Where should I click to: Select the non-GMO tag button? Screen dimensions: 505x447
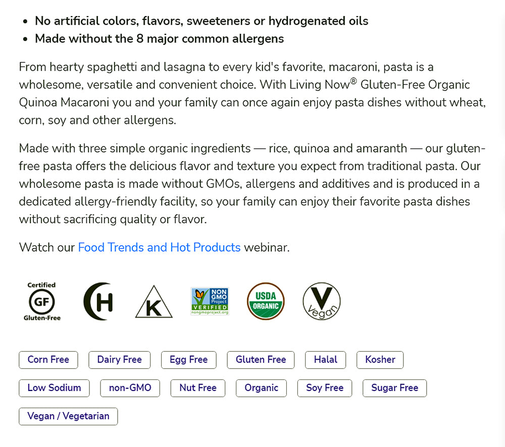pyautogui.click(x=130, y=388)
